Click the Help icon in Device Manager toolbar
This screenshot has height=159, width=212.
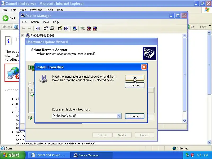coord(60,28)
